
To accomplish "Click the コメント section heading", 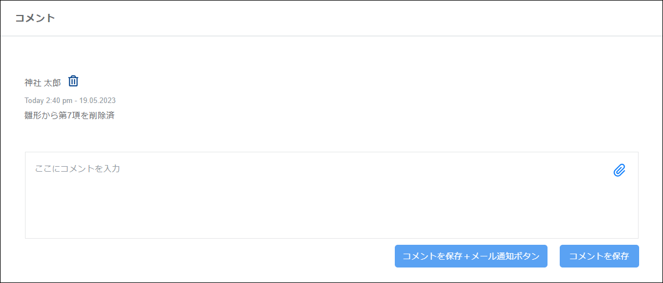I will 35,18.
